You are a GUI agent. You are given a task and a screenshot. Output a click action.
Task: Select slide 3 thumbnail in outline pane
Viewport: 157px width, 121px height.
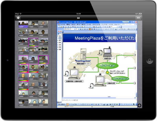click(x=59, y=43)
